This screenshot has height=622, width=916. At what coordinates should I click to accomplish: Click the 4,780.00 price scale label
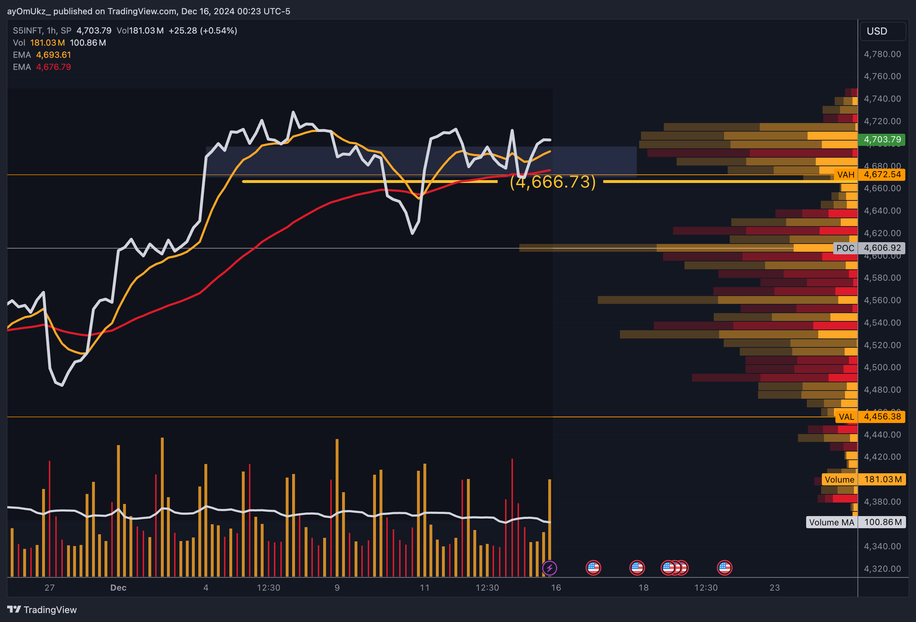[x=882, y=54]
